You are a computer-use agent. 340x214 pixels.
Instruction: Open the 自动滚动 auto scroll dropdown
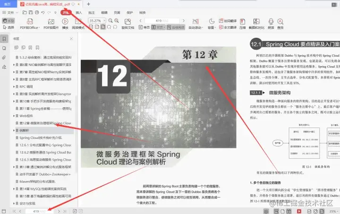click(195, 24)
